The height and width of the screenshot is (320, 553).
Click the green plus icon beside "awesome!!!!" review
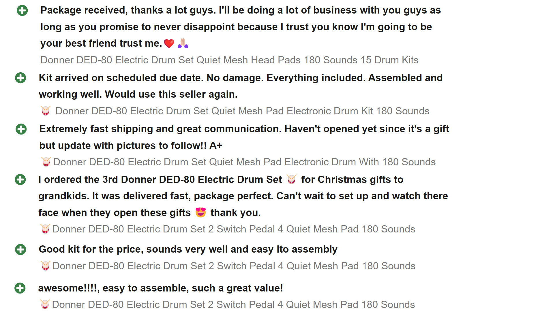(20, 288)
